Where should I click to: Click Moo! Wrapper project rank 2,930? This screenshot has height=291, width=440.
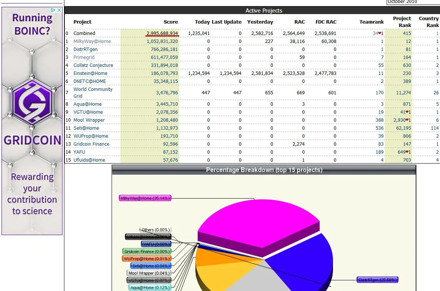[x=399, y=120]
